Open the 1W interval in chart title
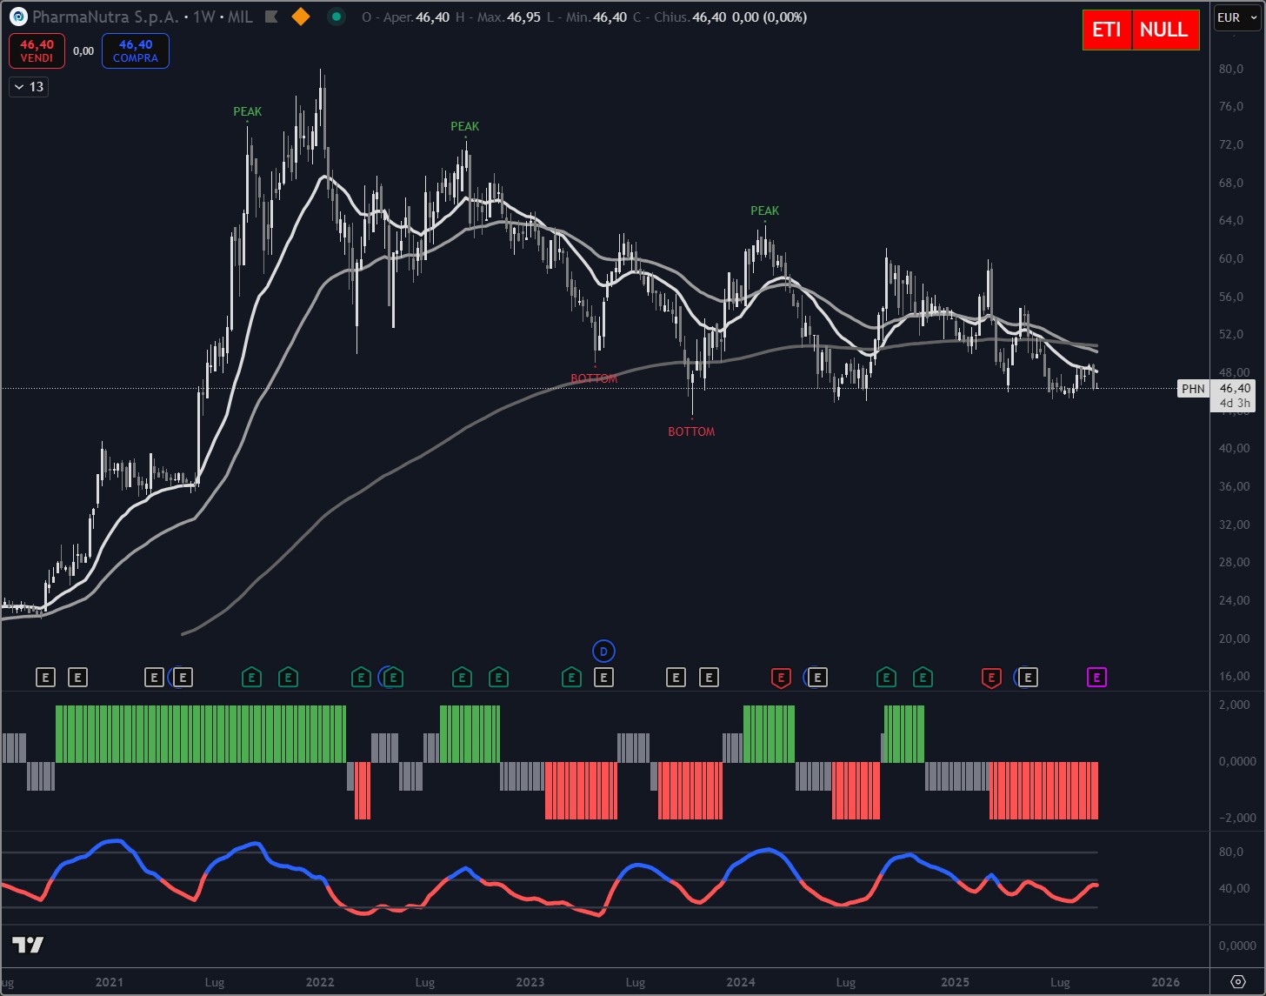Image resolution: width=1266 pixels, height=996 pixels. pos(204,17)
